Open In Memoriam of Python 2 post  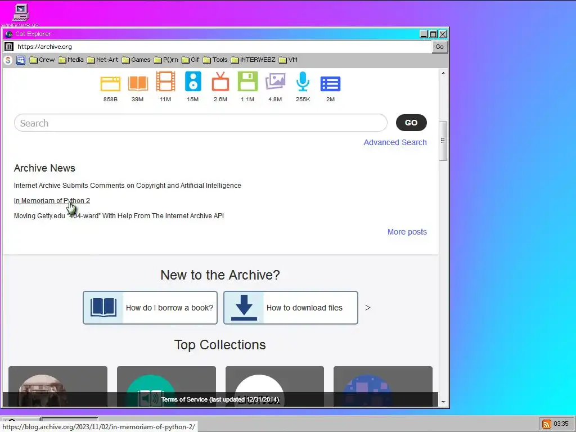tap(52, 201)
